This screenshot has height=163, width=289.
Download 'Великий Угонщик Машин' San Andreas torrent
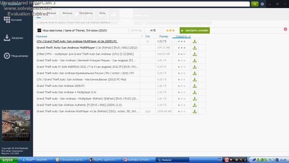point(195,60)
